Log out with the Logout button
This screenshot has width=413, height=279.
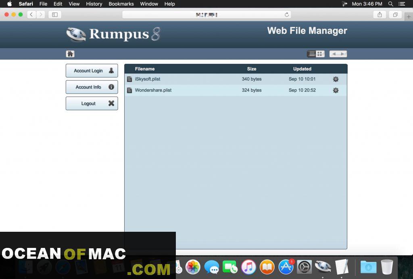tap(92, 103)
